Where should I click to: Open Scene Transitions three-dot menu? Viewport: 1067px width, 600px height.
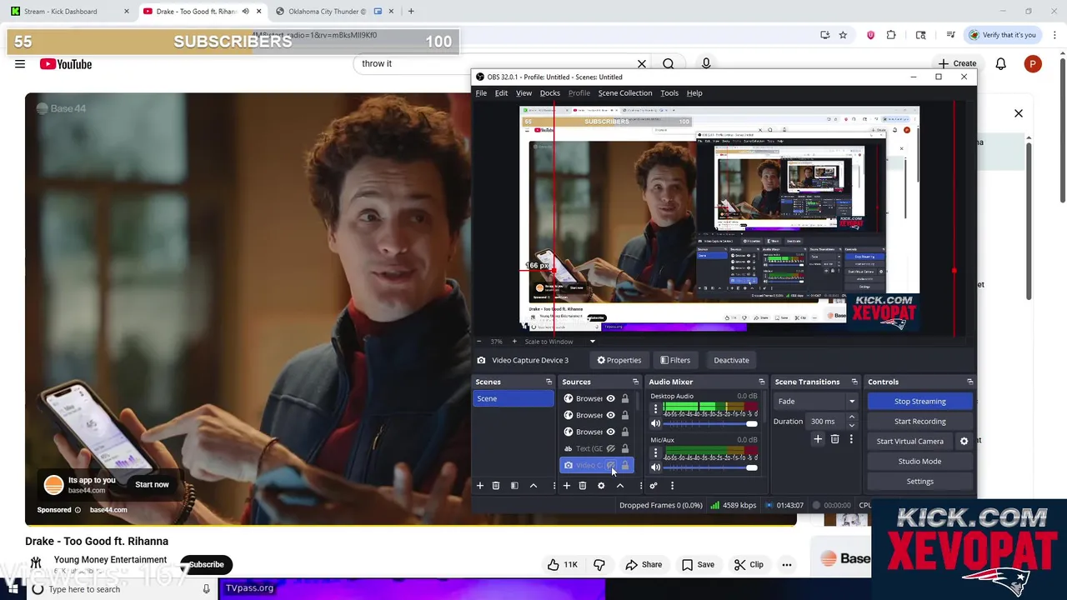(x=851, y=439)
